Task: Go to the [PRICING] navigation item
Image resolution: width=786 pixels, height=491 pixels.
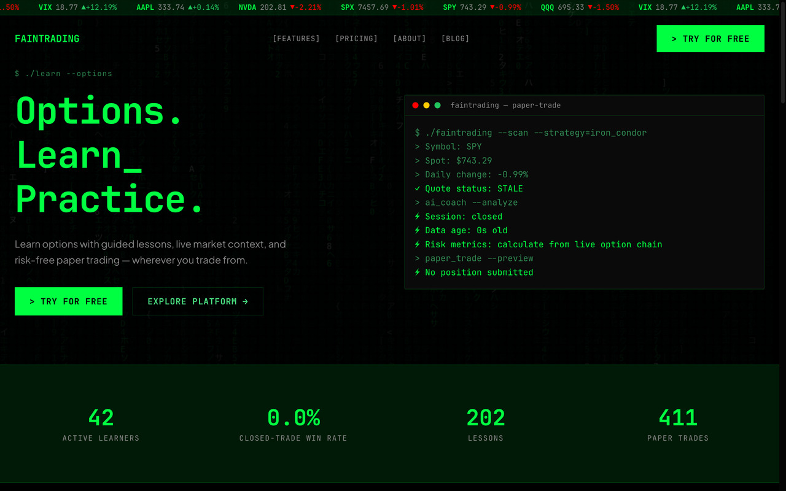Action: pyautogui.click(x=357, y=39)
